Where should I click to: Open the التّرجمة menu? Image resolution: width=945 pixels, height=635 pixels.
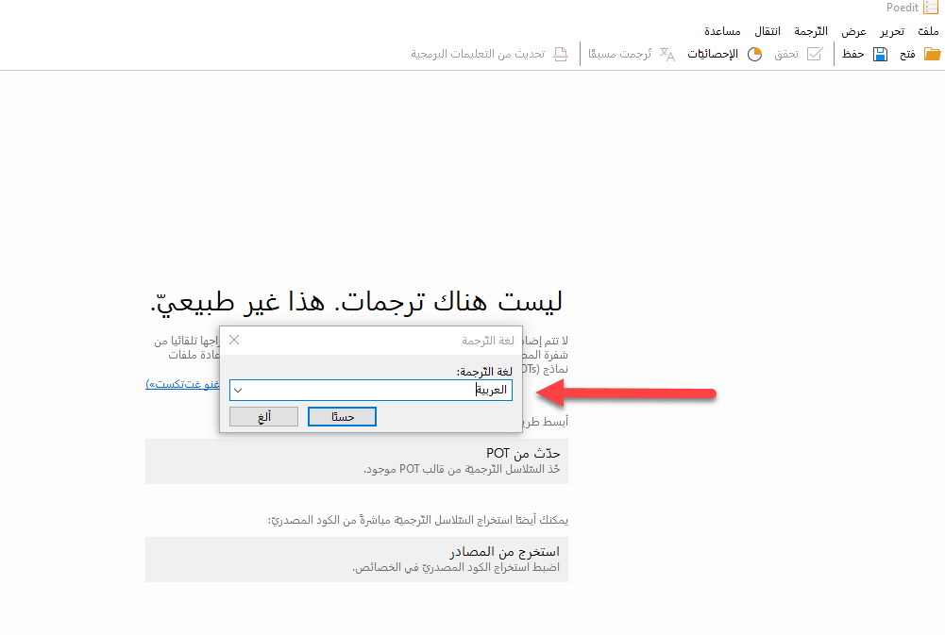point(811,31)
